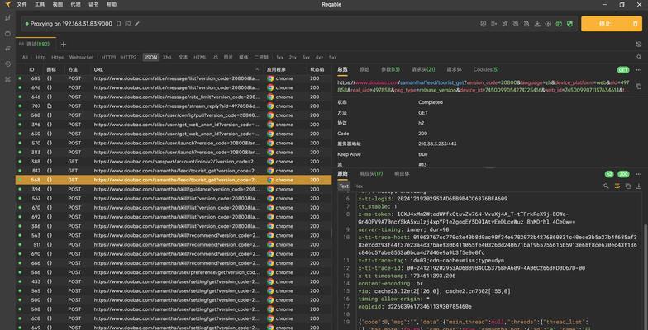
Task: Click the trash icon on the orange button
Action: (x=635, y=24)
